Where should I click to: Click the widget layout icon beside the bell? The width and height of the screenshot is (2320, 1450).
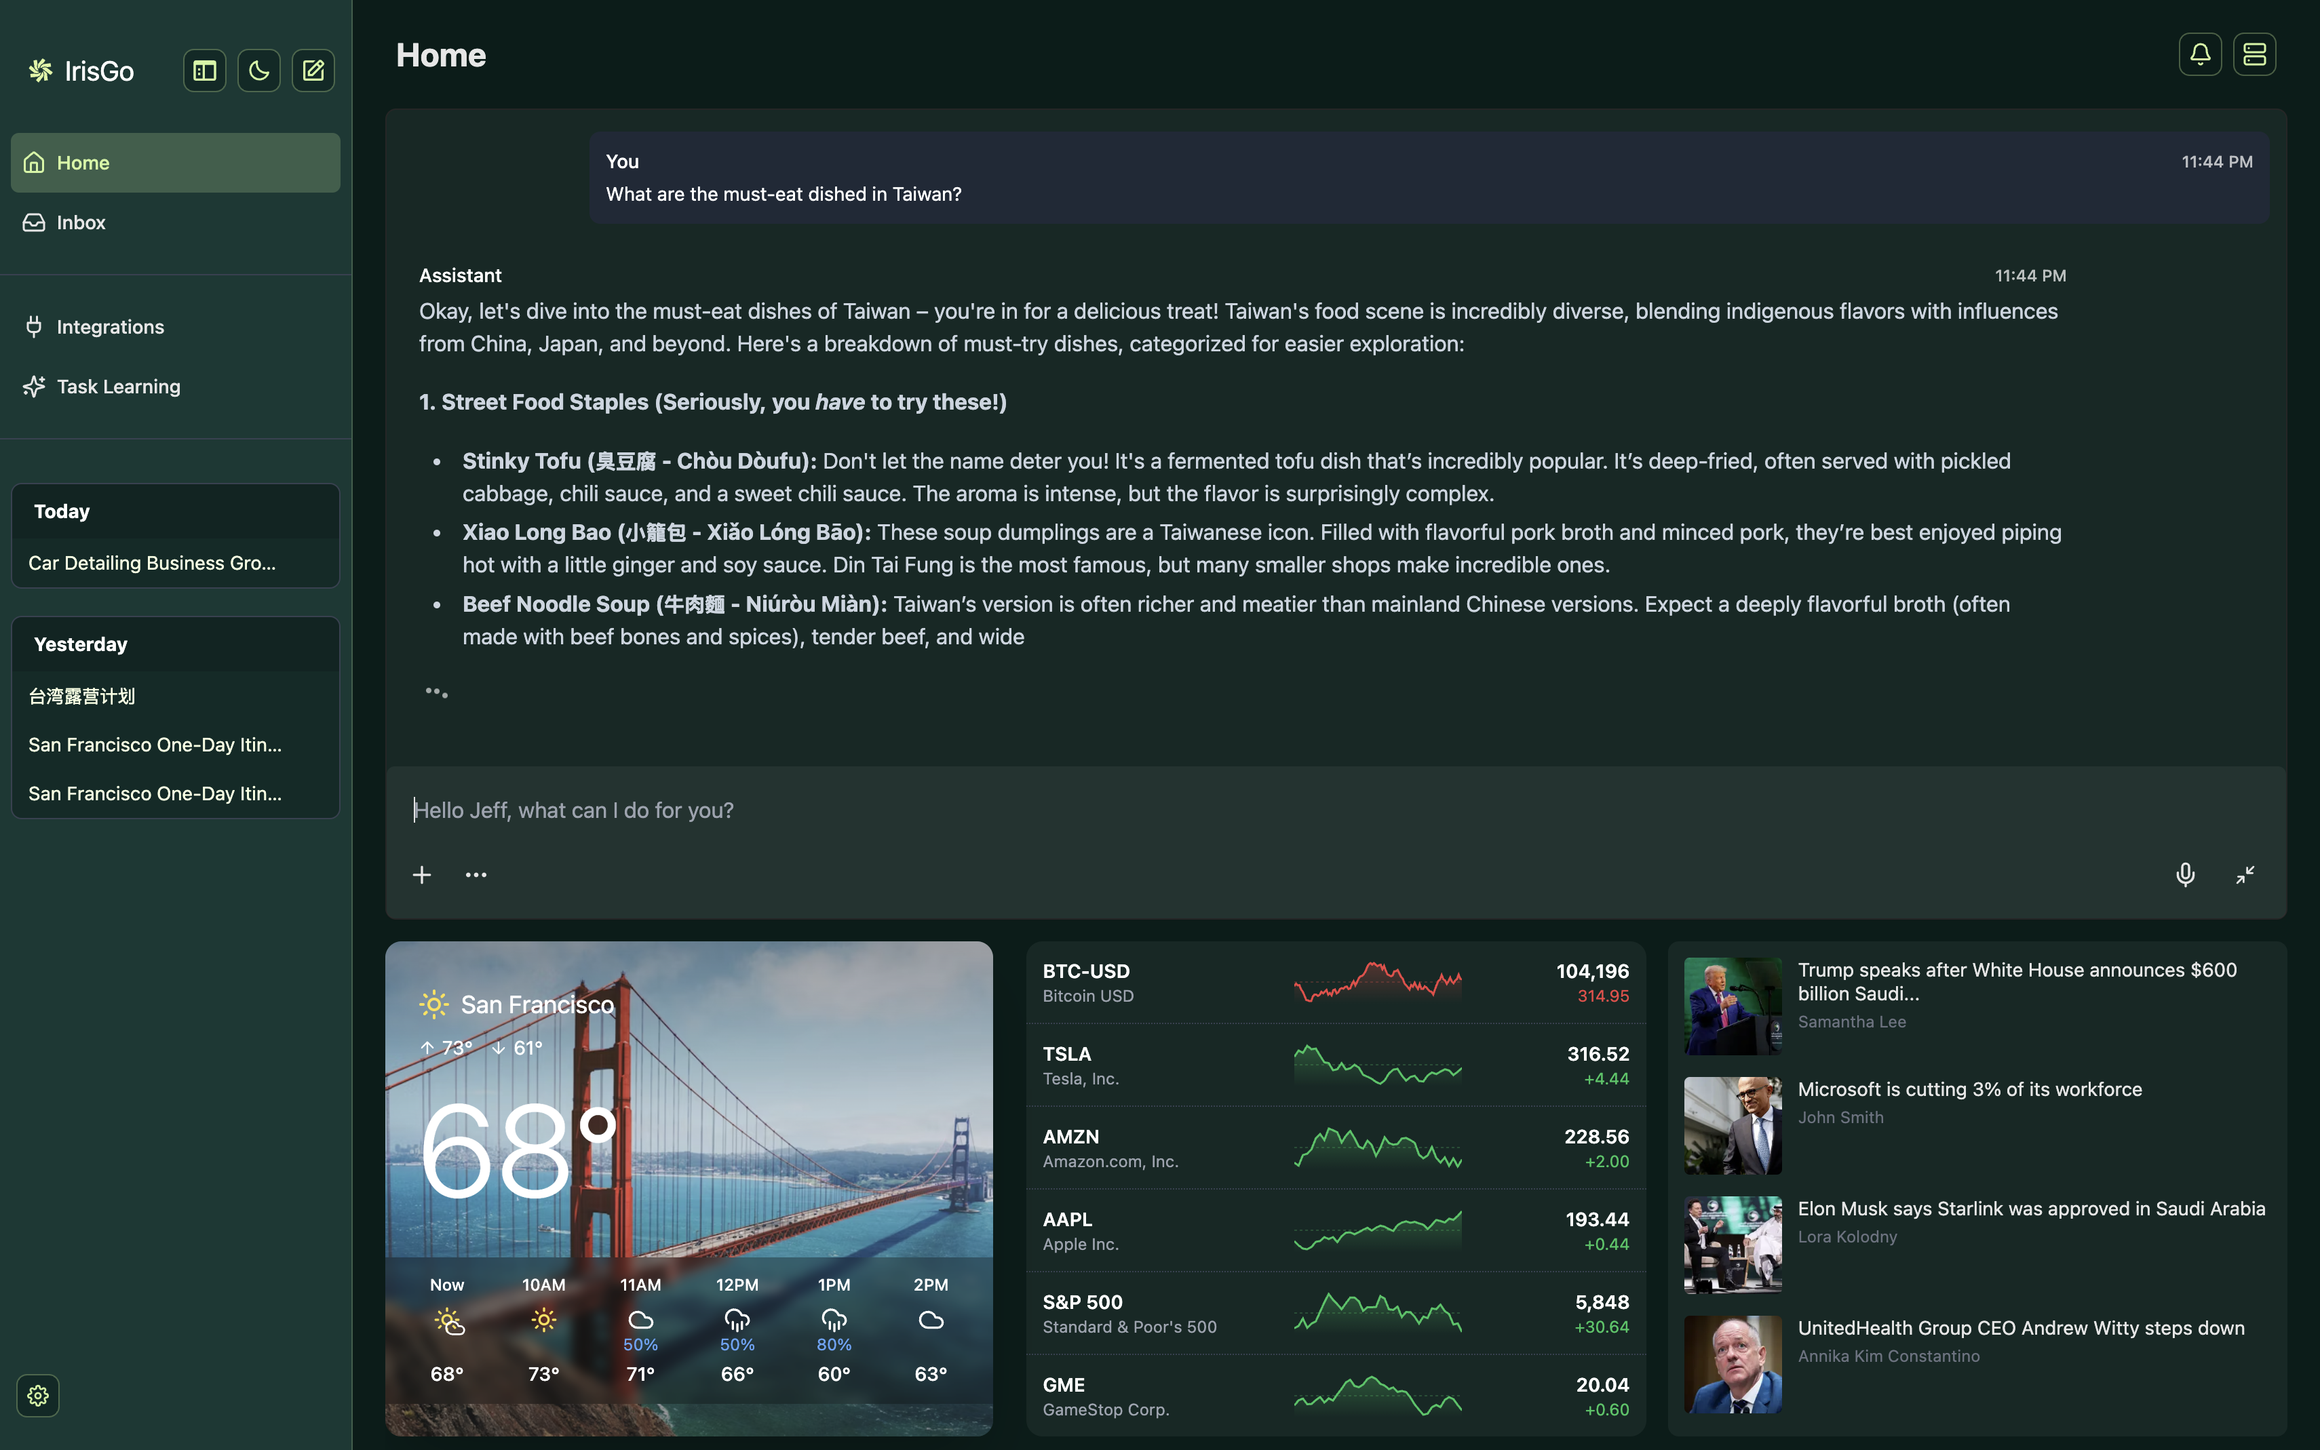click(x=2254, y=55)
